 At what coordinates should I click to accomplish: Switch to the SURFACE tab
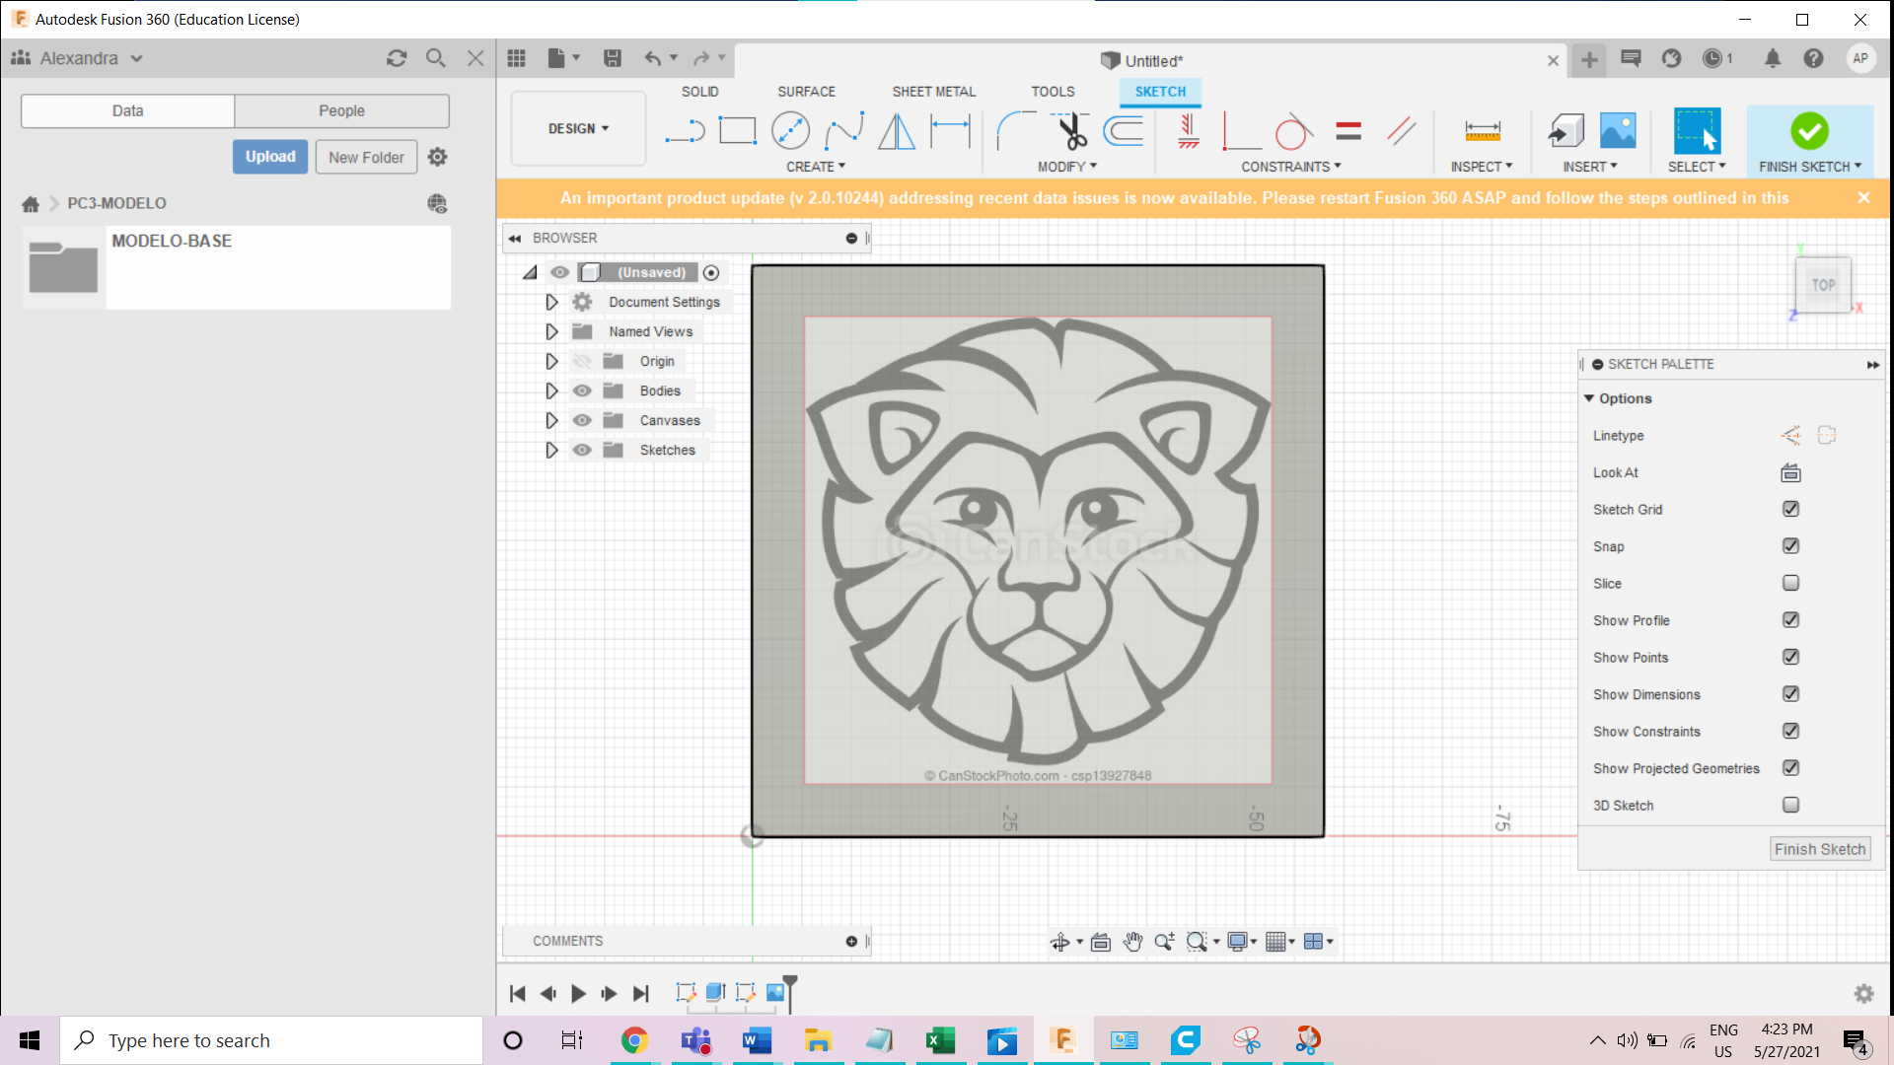click(806, 92)
